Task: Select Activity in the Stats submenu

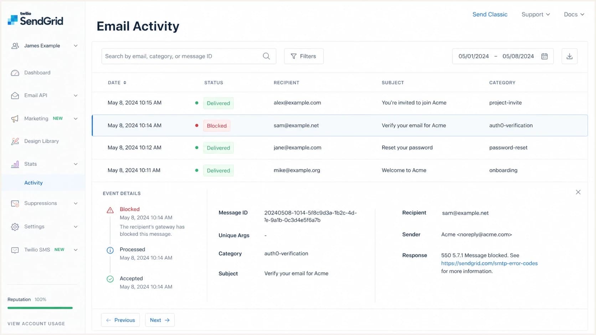Action: pyautogui.click(x=34, y=183)
